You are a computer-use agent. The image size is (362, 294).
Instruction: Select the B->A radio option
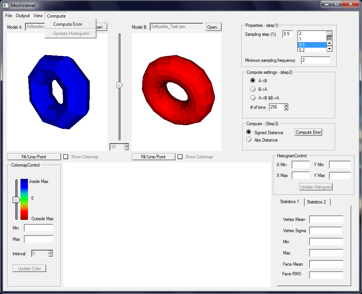click(253, 89)
